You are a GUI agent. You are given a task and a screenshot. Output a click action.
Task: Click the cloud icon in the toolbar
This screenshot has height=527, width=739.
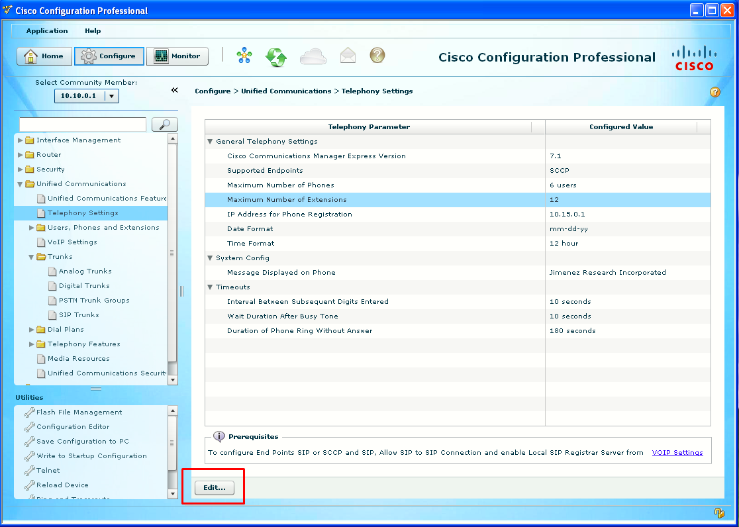click(x=313, y=56)
